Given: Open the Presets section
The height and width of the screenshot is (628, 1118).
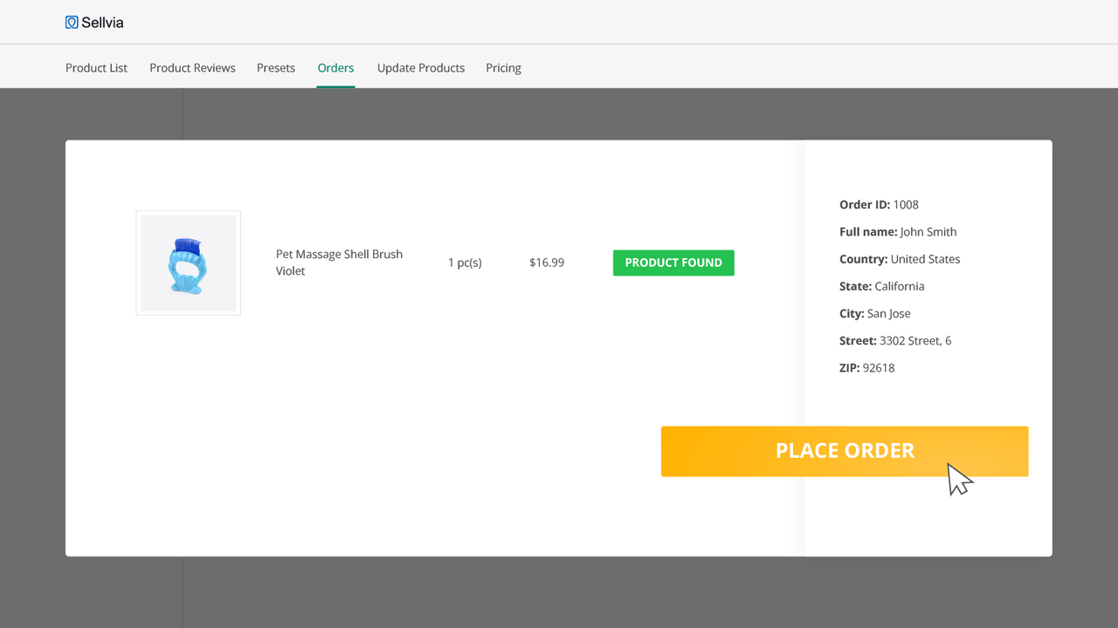Looking at the screenshot, I should coord(276,67).
